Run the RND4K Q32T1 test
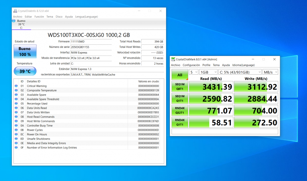 click(x=180, y=111)
